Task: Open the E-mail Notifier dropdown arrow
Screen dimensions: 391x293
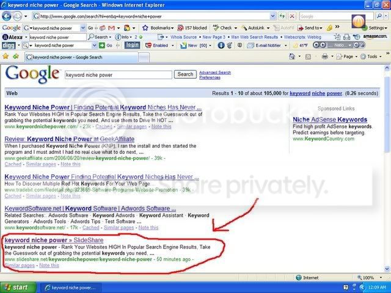Action: click(285, 46)
